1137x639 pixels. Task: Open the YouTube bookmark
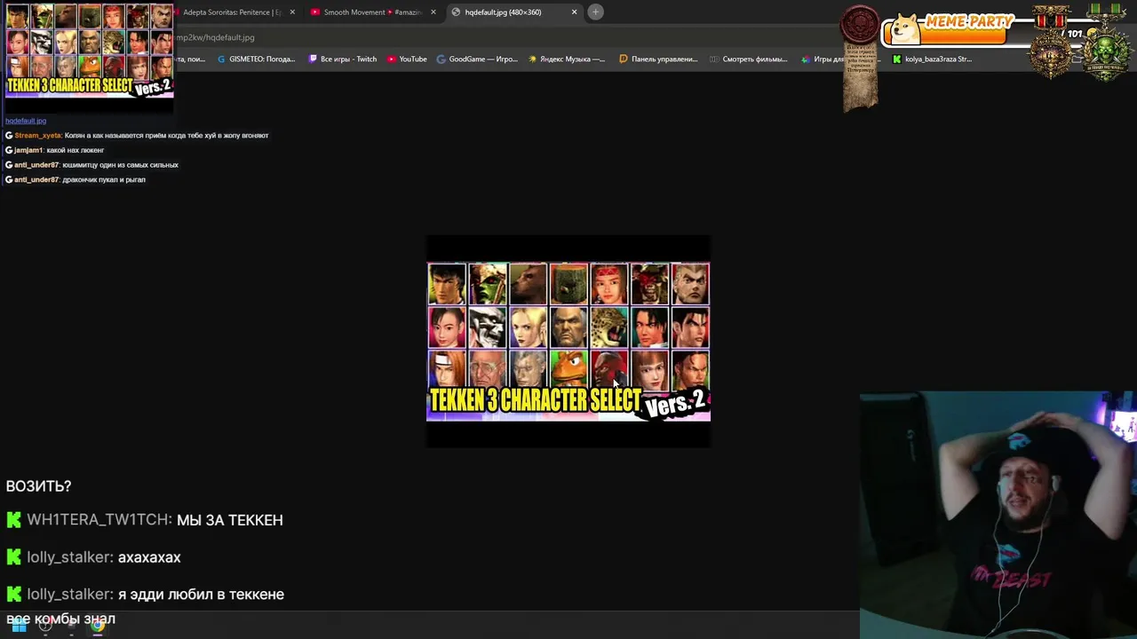(x=407, y=59)
